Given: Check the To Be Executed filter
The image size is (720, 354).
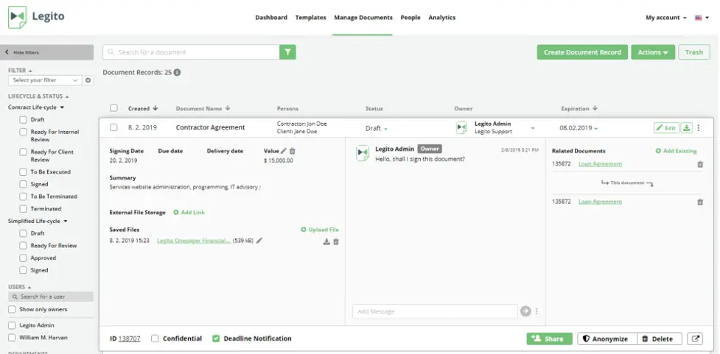Looking at the screenshot, I should (24, 171).
